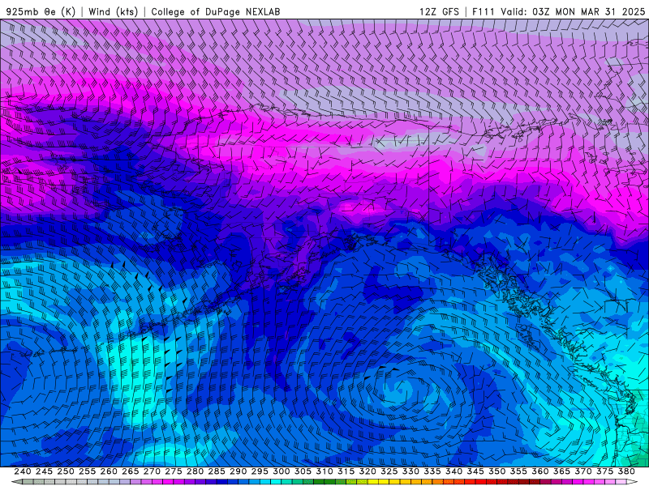Pick the red swatch below 345

[481, 482]
